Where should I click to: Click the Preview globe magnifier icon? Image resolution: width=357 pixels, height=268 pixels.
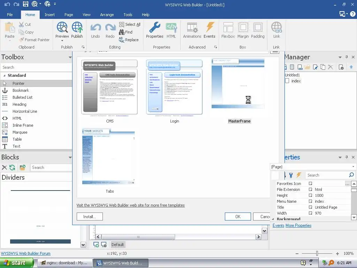coord(62,28)
